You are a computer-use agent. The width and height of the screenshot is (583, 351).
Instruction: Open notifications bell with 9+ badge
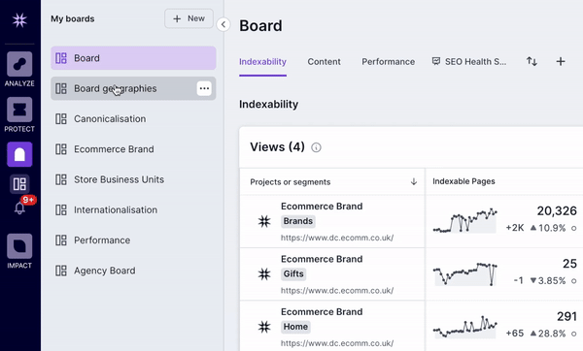tap(19, 207)
